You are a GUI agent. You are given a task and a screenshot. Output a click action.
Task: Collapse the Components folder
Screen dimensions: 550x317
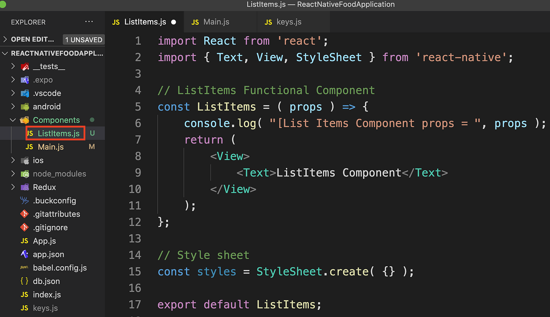point(13,120)
